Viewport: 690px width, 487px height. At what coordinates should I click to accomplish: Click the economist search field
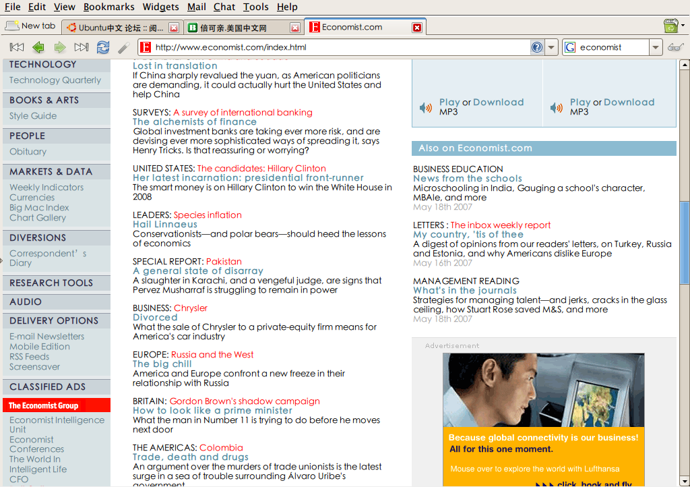[613, 47]
